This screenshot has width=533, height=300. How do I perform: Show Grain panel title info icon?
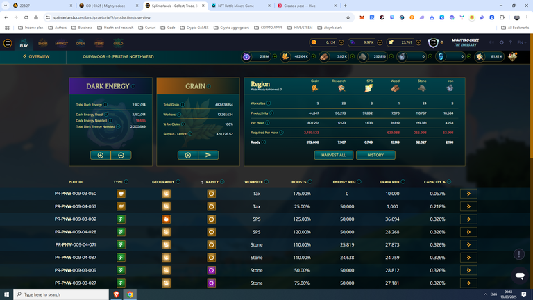click(209, 86)
